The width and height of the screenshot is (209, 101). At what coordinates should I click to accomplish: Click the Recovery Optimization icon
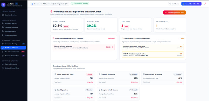click(3, 56)
